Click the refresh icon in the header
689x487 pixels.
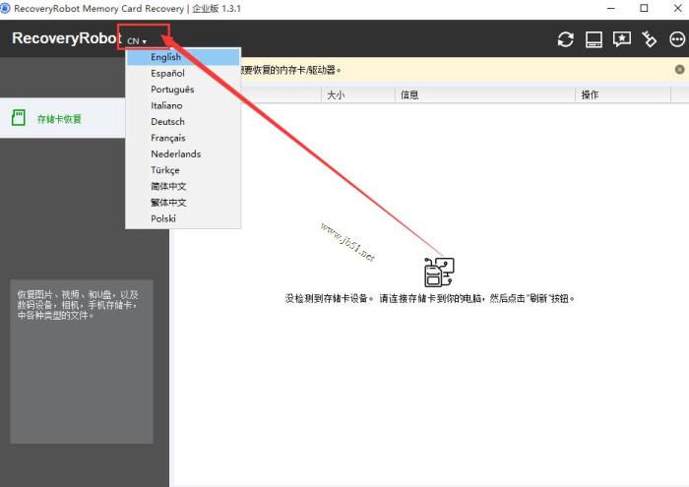(x=566, y=39)
